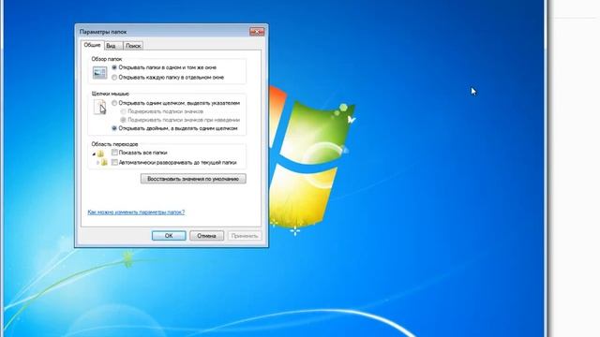Close the 'Параметры папок' dialog
Viewport: 600px width, 337px height.
(257, 32)
